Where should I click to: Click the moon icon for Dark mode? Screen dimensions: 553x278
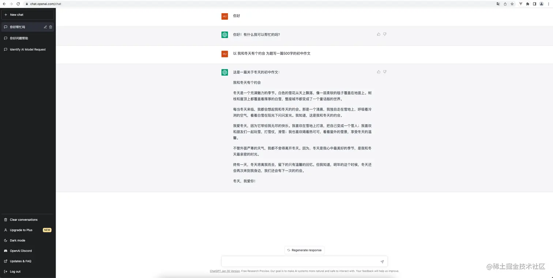(x=5, y=240)
